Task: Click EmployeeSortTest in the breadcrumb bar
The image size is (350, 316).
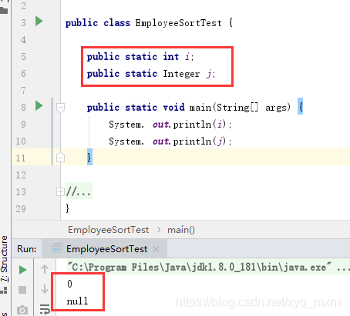Action: 108,230
